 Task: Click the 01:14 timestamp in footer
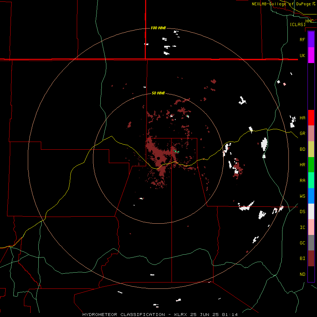[x=230, y=315]
